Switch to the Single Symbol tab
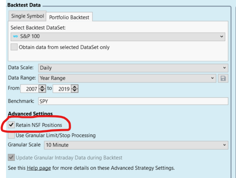236x178 pixels. tap(28, 16)
